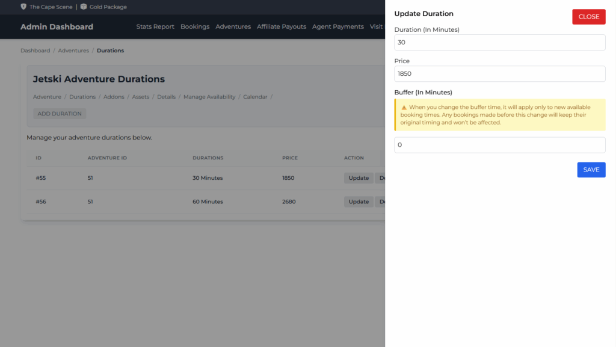Click the ADVENTURE ID column header
Image resolution: width=616 pixels, height=347 pixels.
(107, 158)
